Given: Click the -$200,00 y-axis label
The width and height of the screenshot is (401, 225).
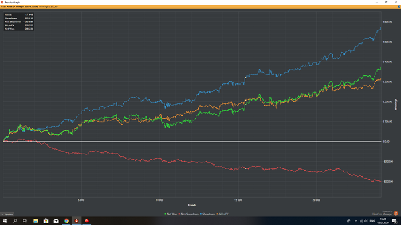Looking at the screenshot, I should click(x=388, y=182).
